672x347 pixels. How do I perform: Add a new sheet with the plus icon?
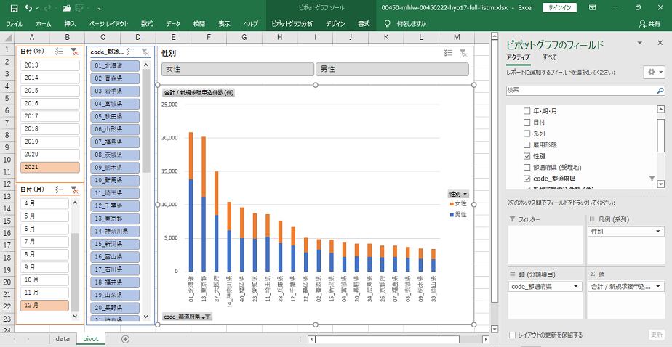point(125,339)
